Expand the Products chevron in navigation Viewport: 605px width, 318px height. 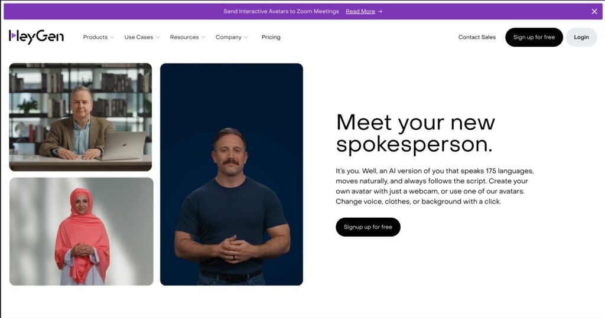coord(112,37)
